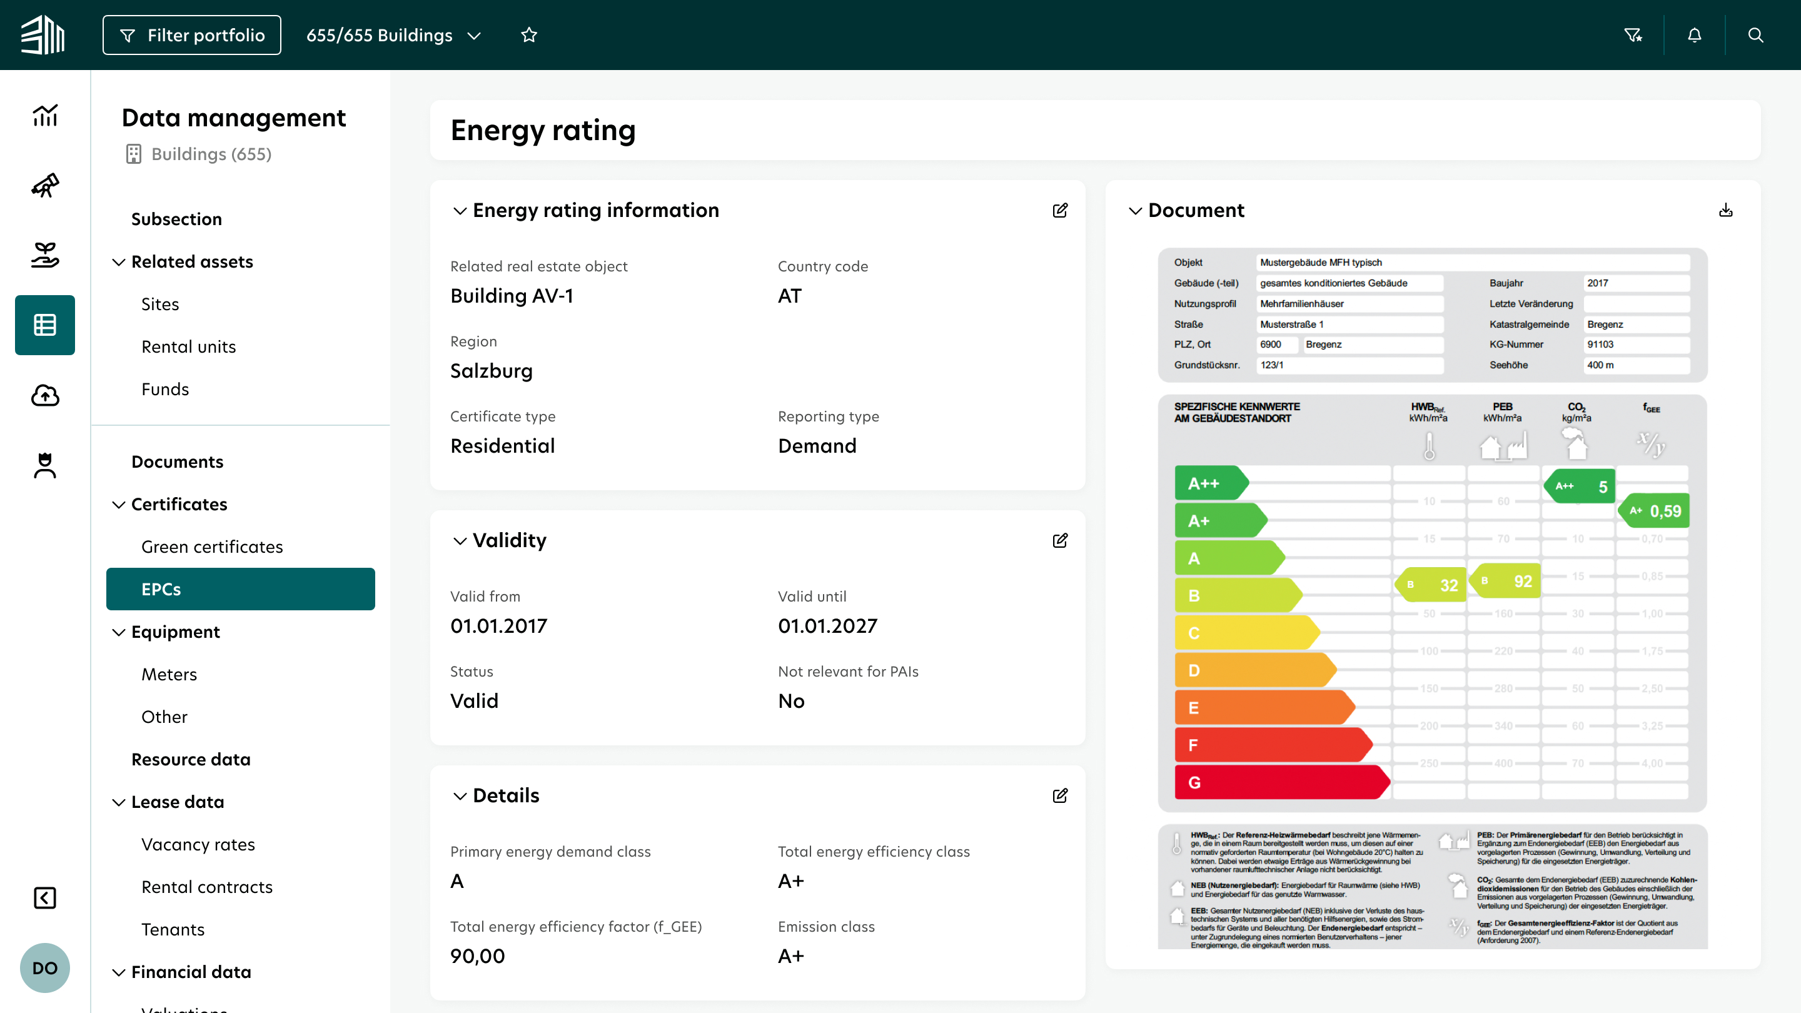
Task: Click the company logo icon
Action: (43, 35)
